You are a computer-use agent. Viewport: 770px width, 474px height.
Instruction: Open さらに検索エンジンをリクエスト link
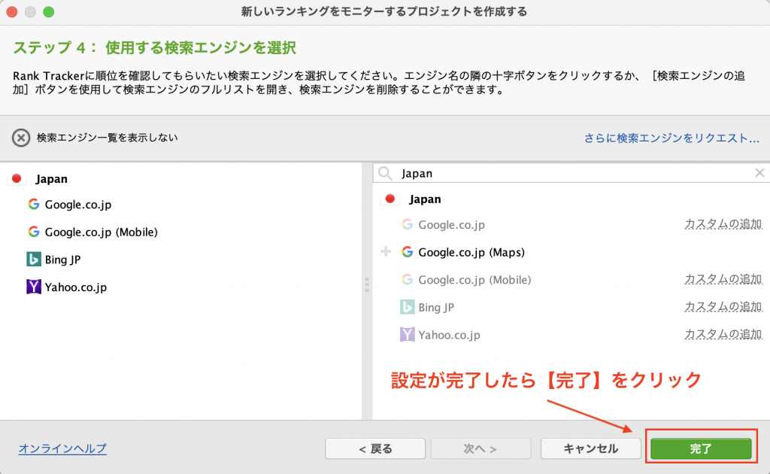pos(671,138)
